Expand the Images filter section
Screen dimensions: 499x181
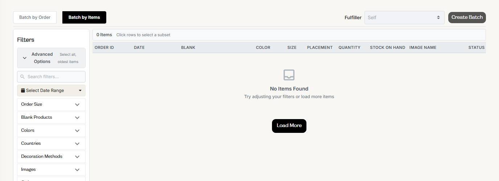51,169
